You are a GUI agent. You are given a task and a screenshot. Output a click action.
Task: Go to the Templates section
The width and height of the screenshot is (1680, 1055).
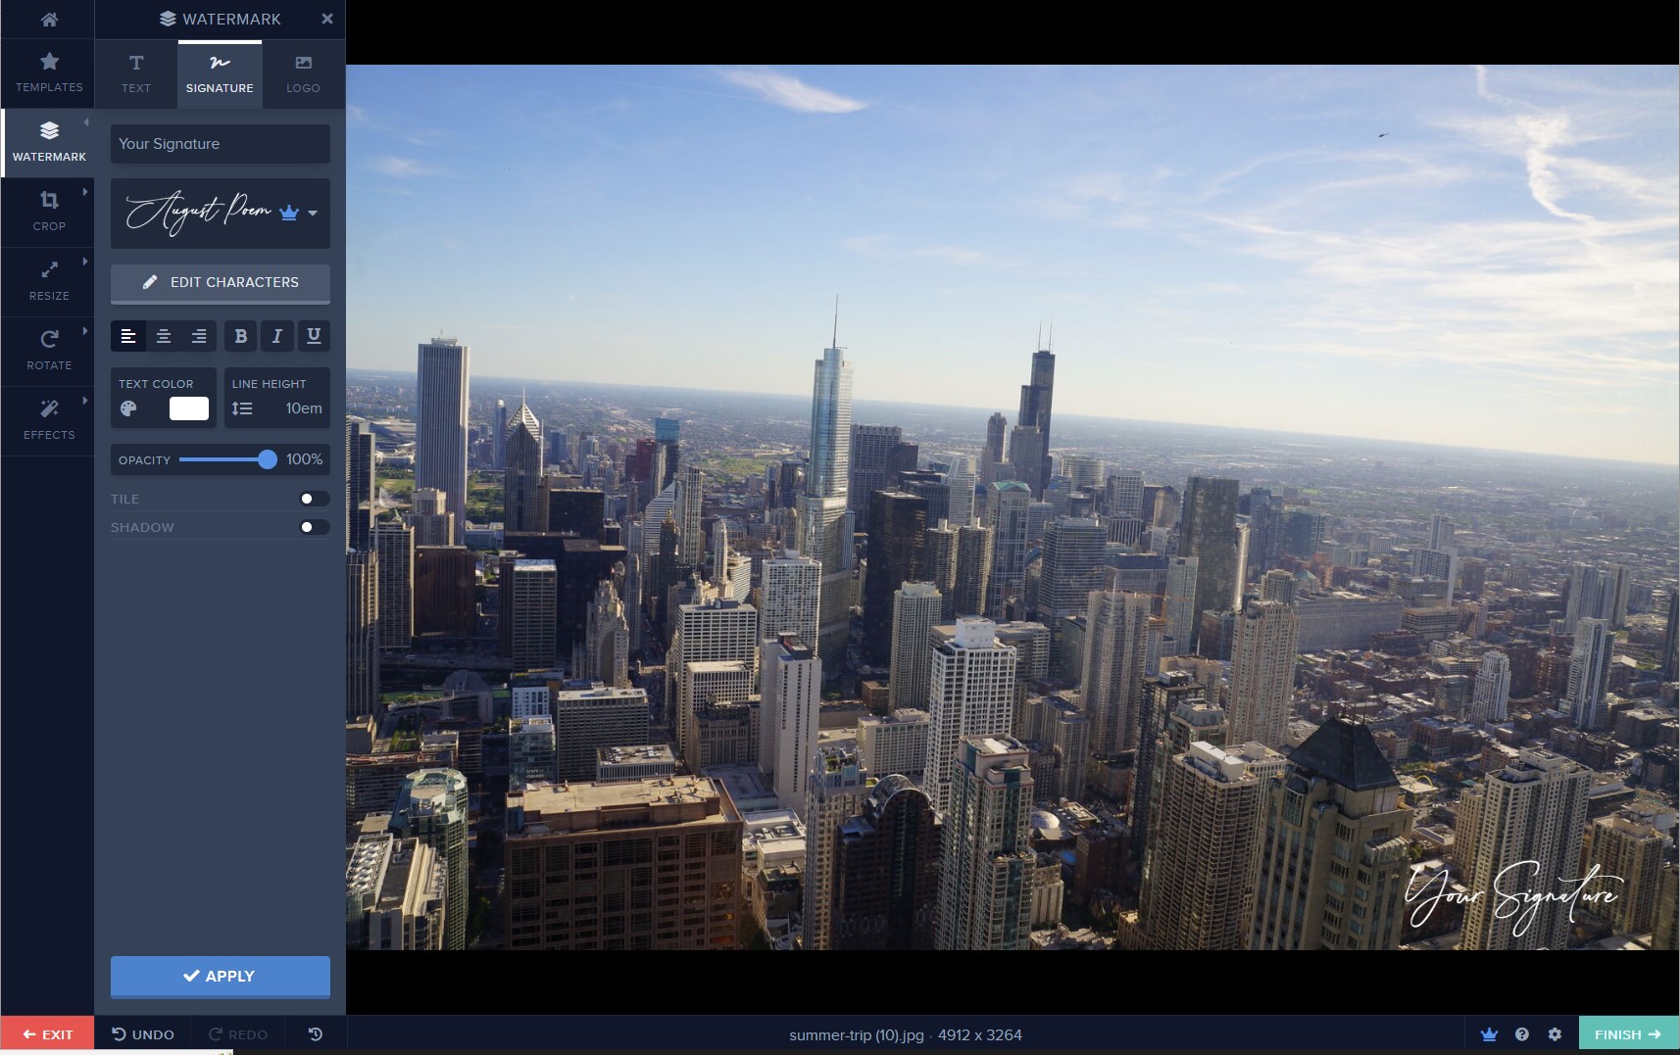click(48, 72)
